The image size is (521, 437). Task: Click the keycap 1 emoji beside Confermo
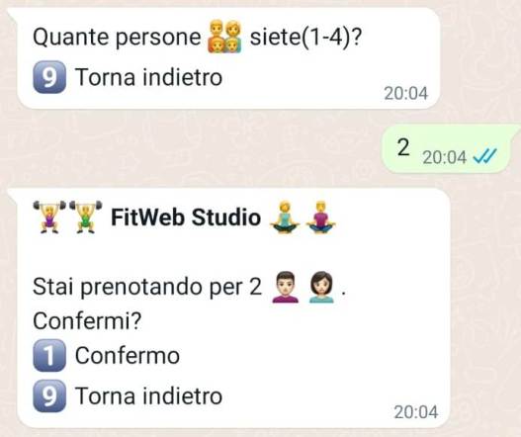tap(49, 355)
